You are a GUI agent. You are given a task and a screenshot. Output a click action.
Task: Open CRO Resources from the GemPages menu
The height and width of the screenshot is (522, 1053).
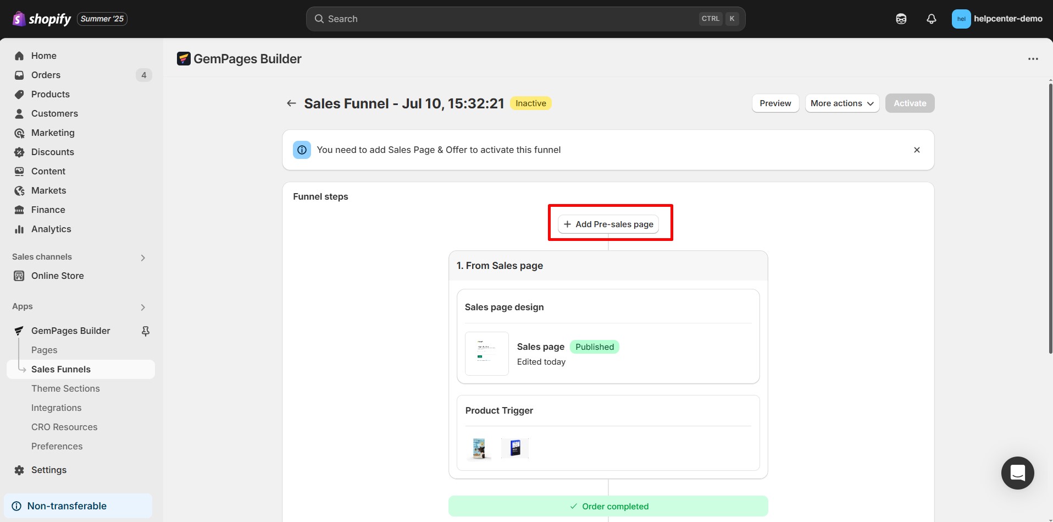(64, 427)
